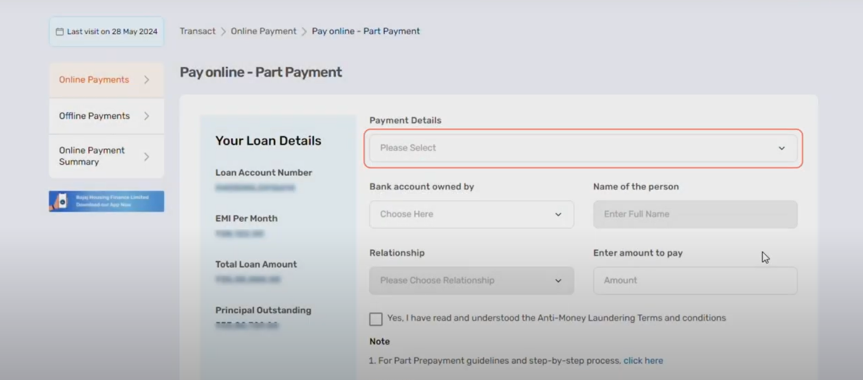Screen dimensions: 863x380
Task: Open the click here prepayment guidelines link
Action: point(643,361)
